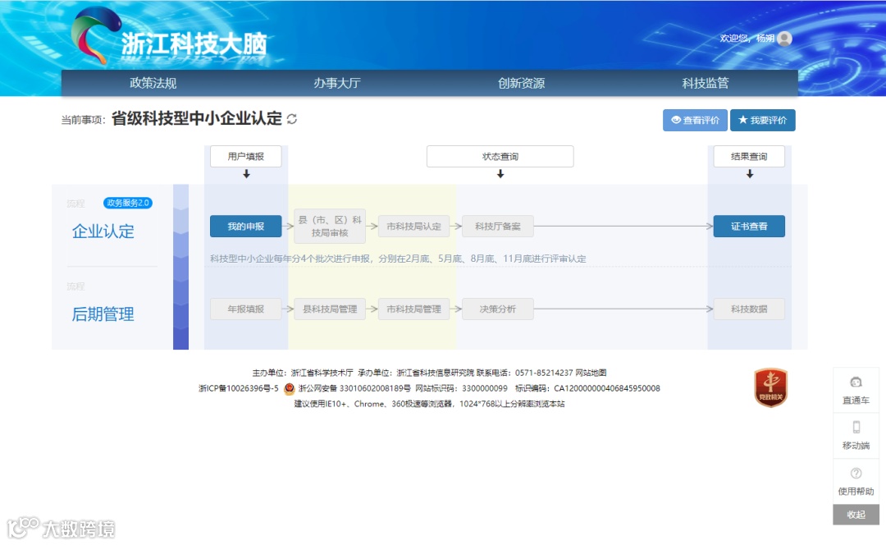Image resolution: width=886 pixels, height=545 pixels.
Task: Click welcome text 欢迎您, 杨朔
Action: pyautogui.click(x=747, y=39)
